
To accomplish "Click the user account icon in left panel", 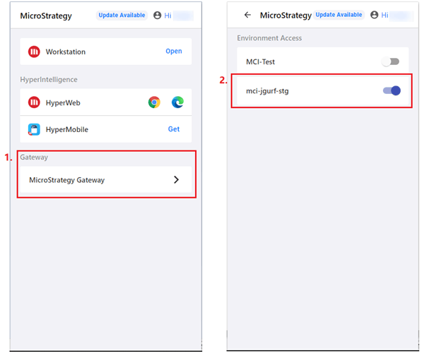I will (x=157, y=15).
